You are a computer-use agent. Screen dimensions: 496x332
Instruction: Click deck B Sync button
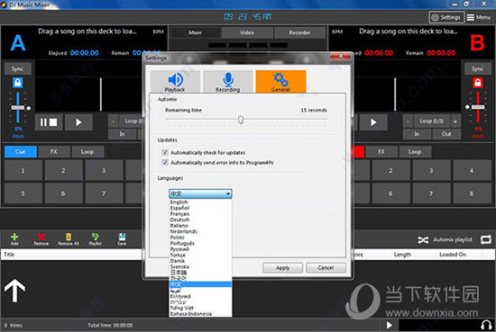coord(477,68)
